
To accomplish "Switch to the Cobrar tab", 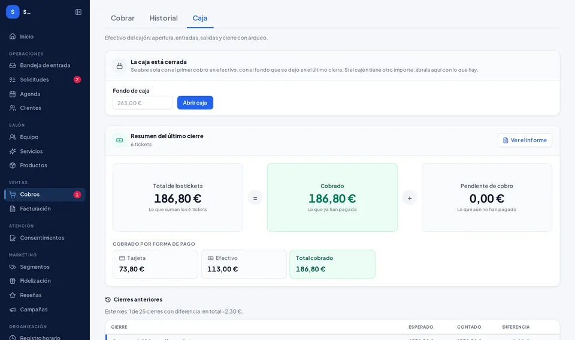I will pos(122,18).
